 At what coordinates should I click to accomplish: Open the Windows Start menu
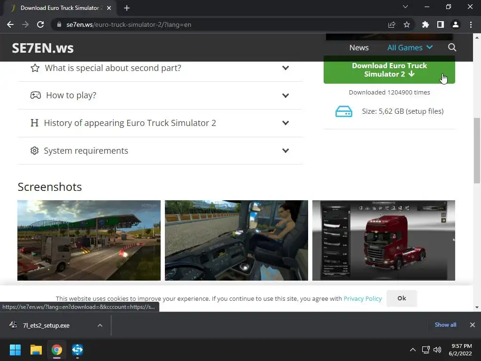coord(15,350)
